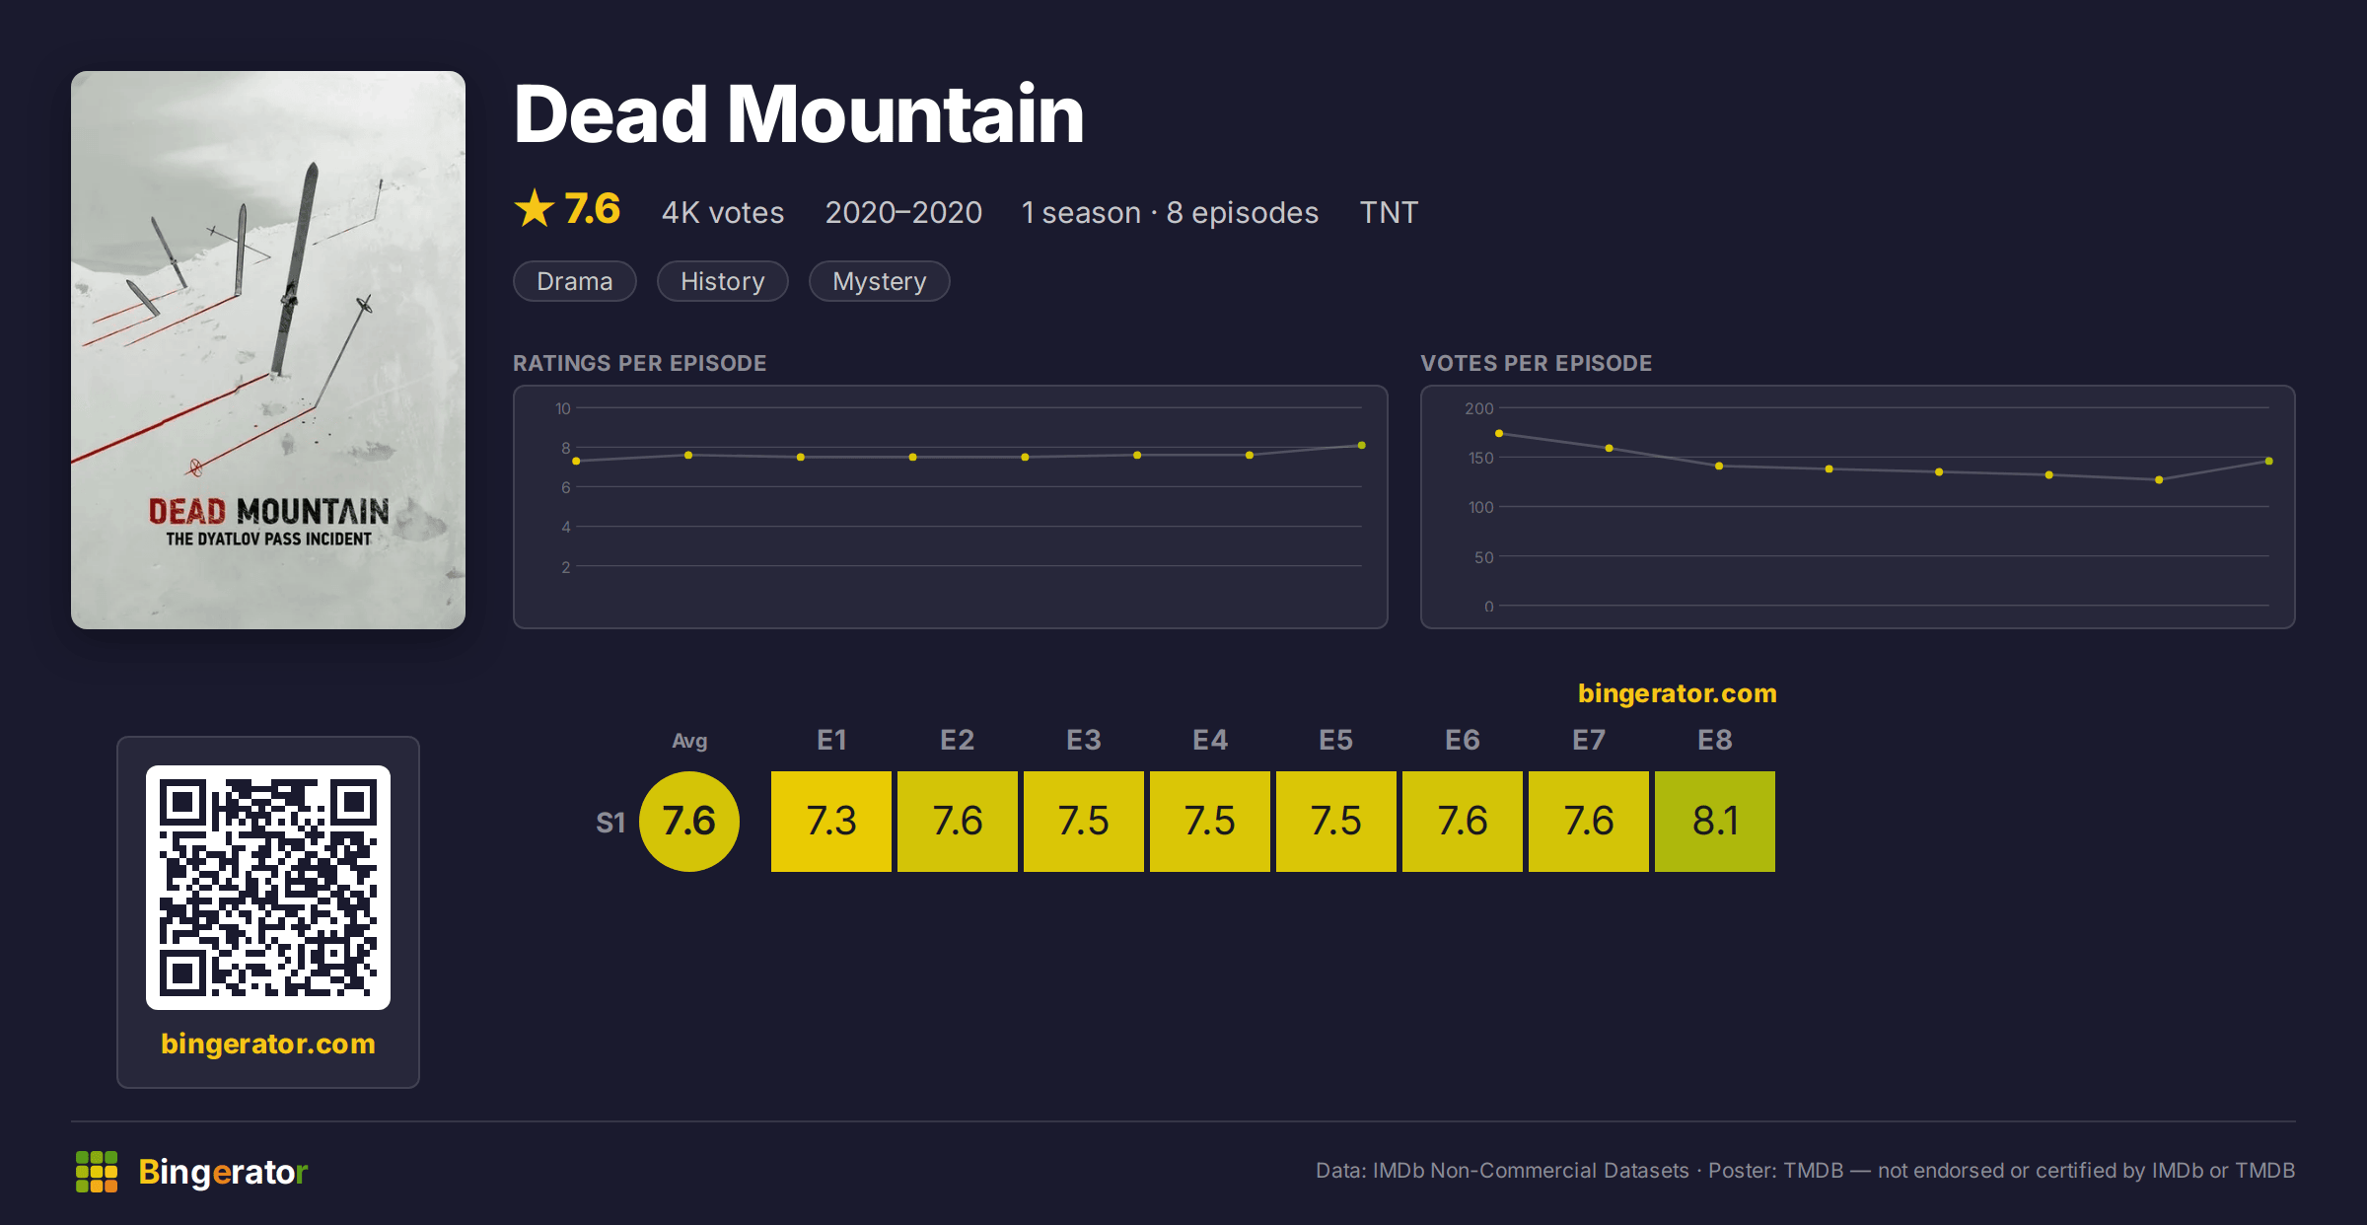Click the first point on votes chart
This screenshot has width=2367, height=1225.
[1499, 434]
